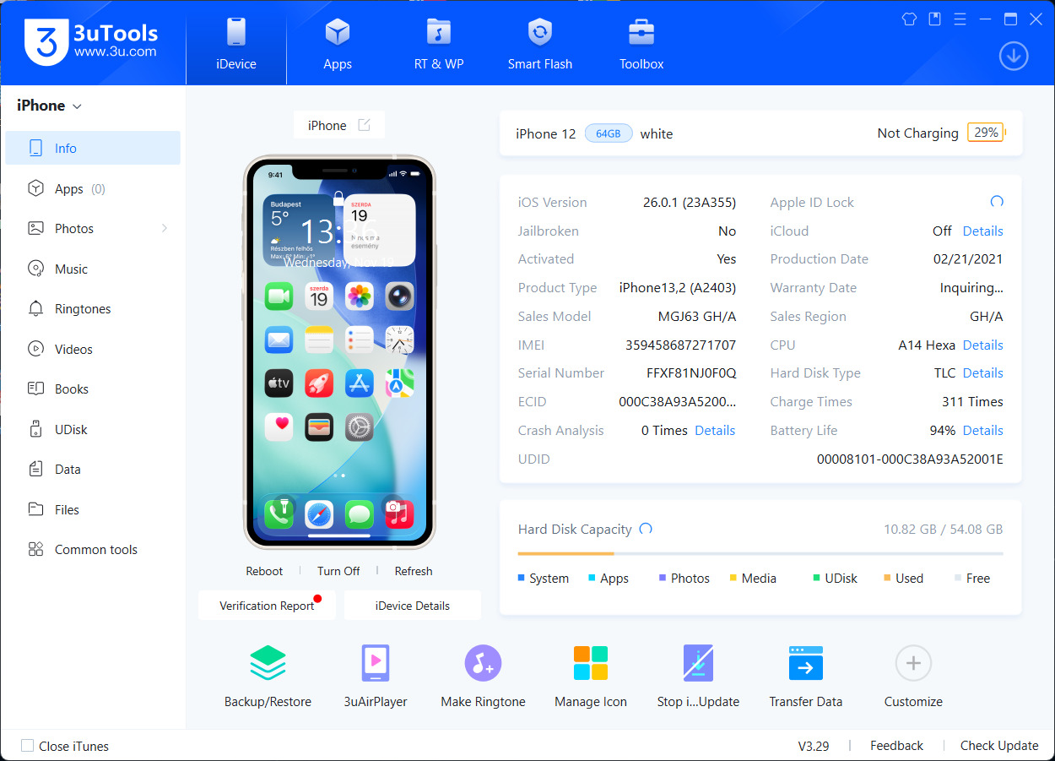The image size is (1055, 761).
Task: Open Photos in the sidebar
Action: [93, 228]
